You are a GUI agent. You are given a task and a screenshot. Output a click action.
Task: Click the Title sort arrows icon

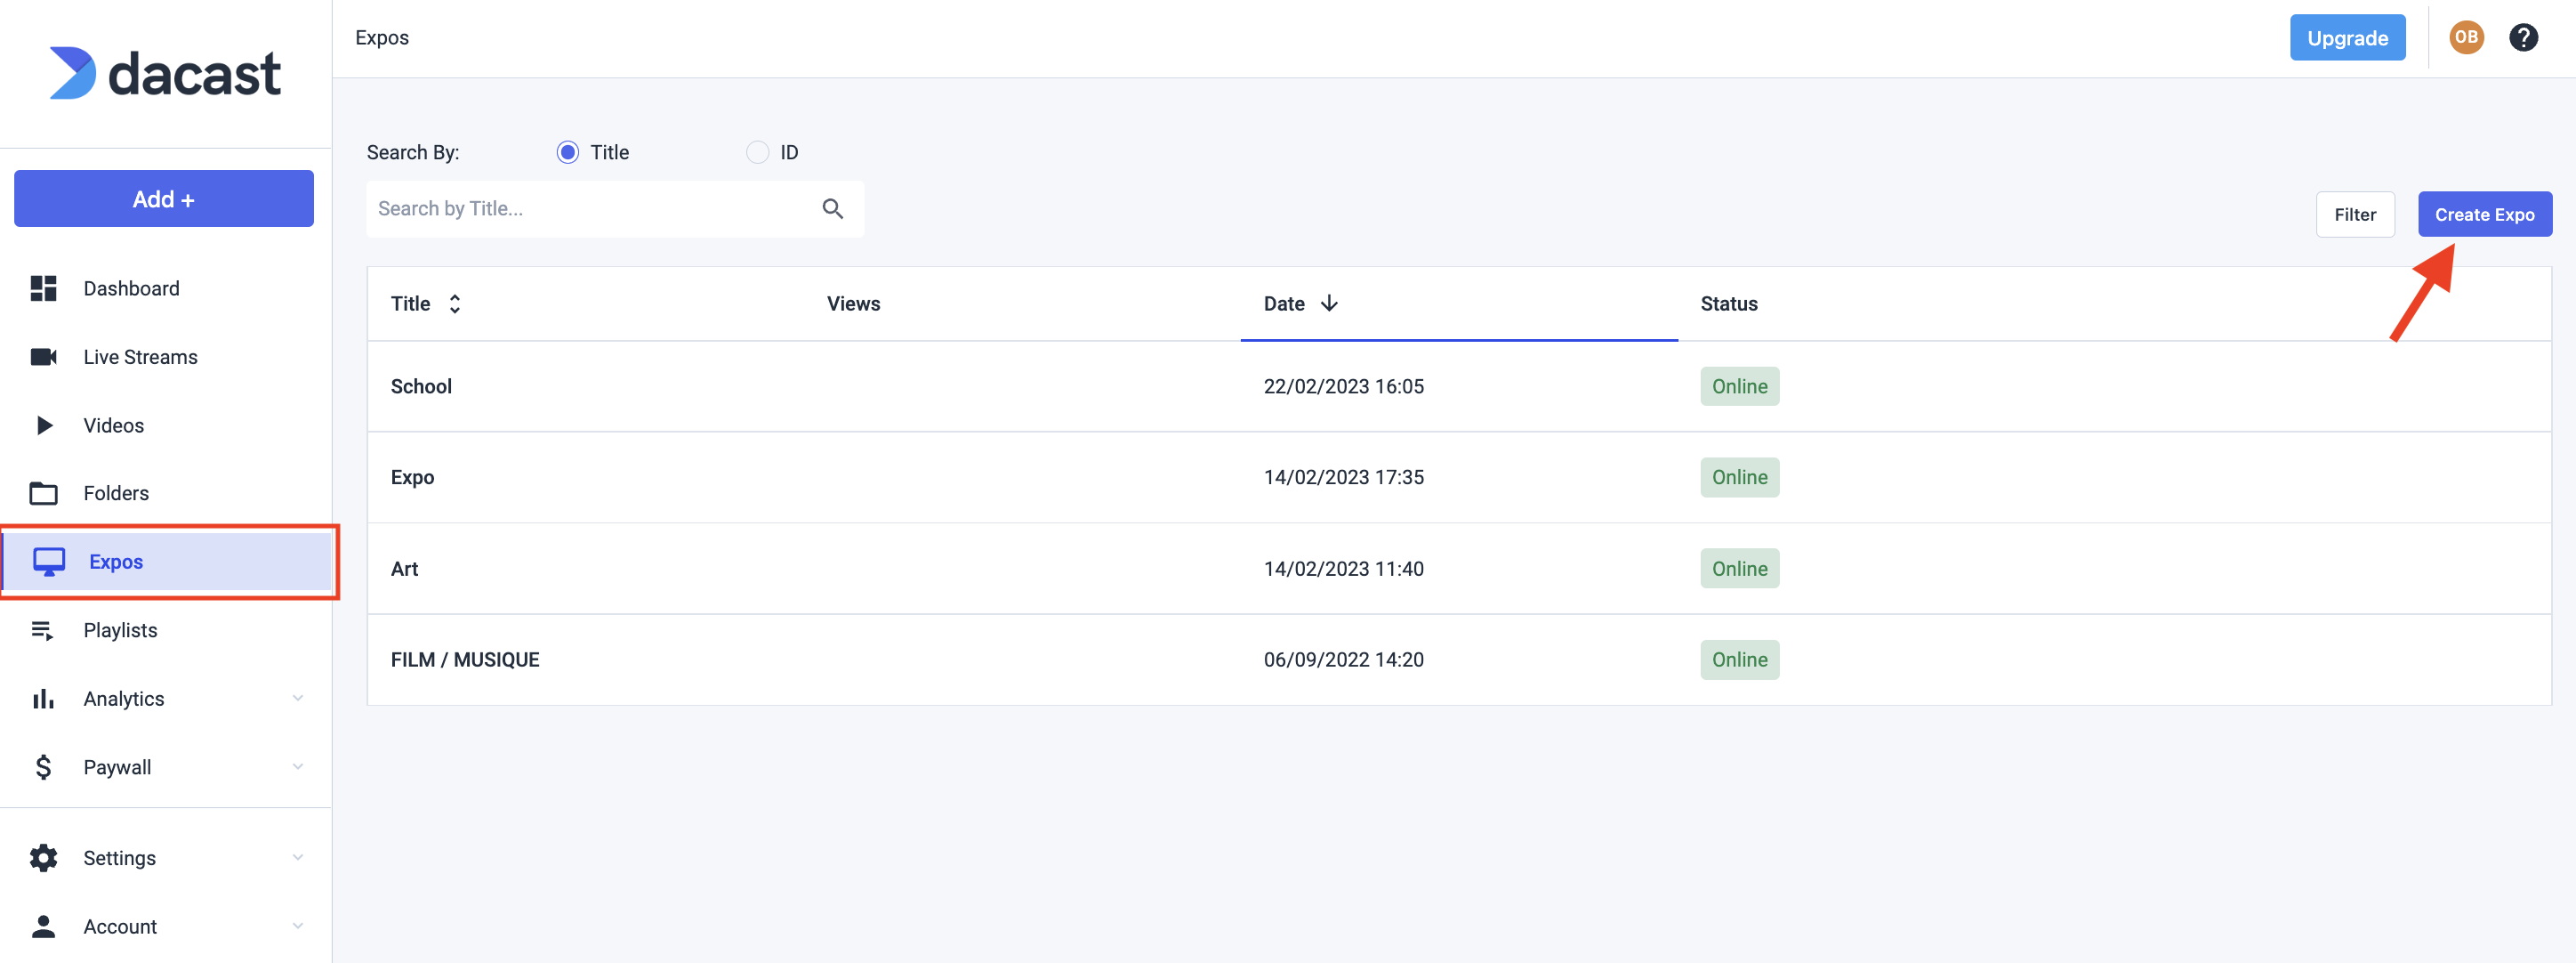click(455, 303)
